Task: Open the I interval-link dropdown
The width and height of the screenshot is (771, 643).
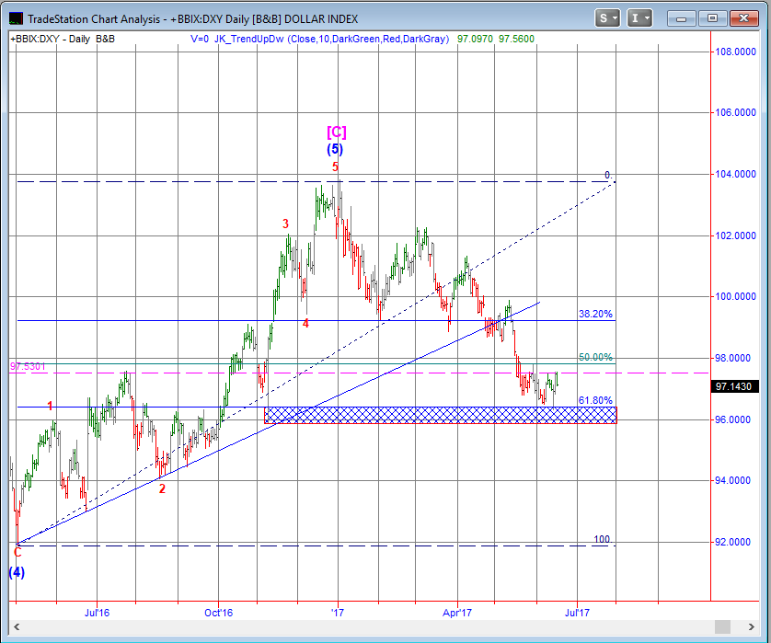Action: [640, 17]
